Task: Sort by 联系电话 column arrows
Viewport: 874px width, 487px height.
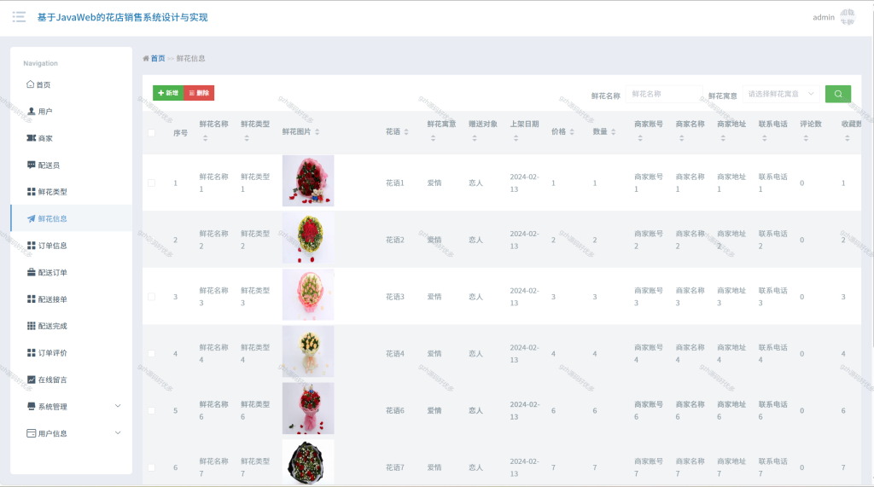Action: click(764, 138)
